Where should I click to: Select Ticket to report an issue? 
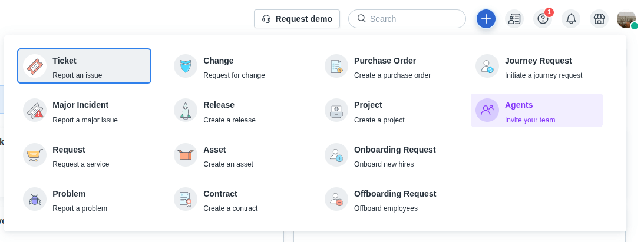tap(84, 66)
